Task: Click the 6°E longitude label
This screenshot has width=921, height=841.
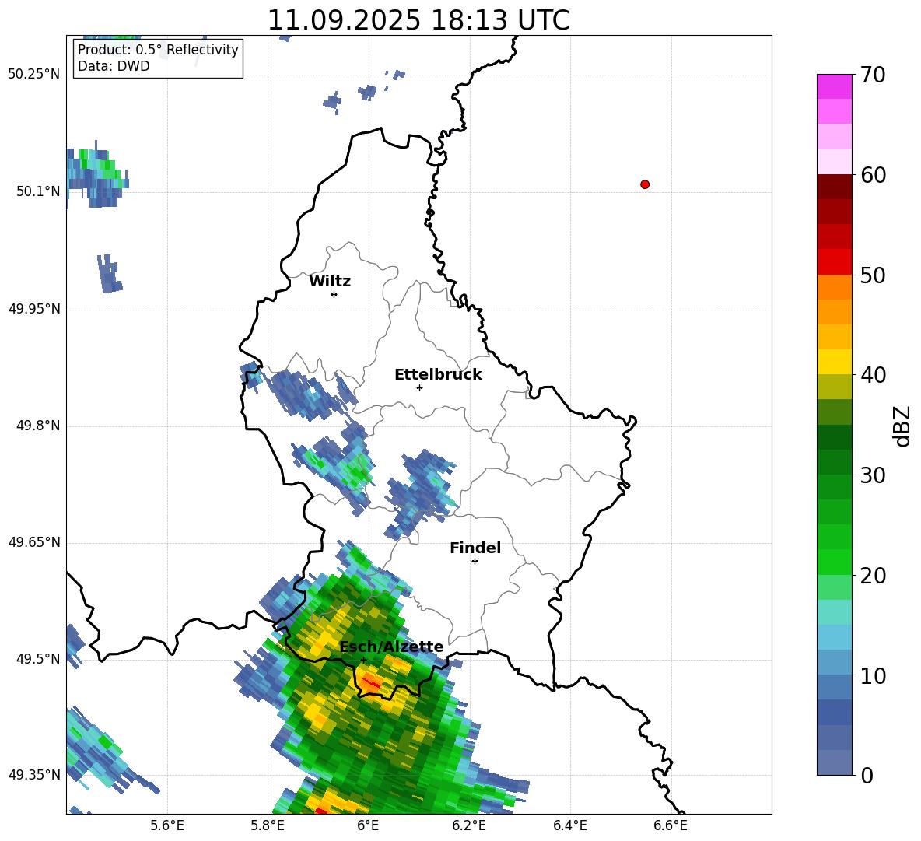Action: [x=368, y=825]
